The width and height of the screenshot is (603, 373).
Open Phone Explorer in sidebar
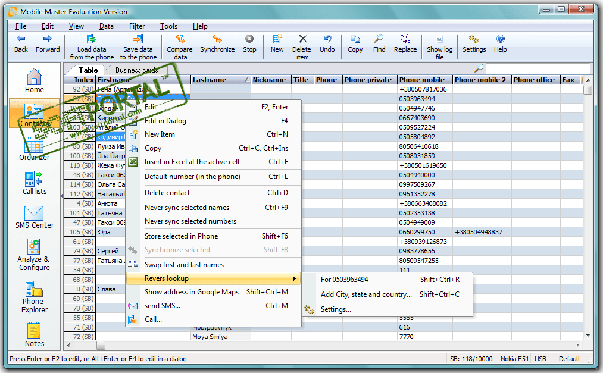pyautogui.click(x=35, y=297)
